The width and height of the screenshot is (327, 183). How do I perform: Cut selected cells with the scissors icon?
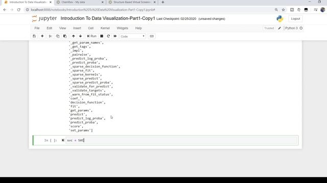[50, 36]
